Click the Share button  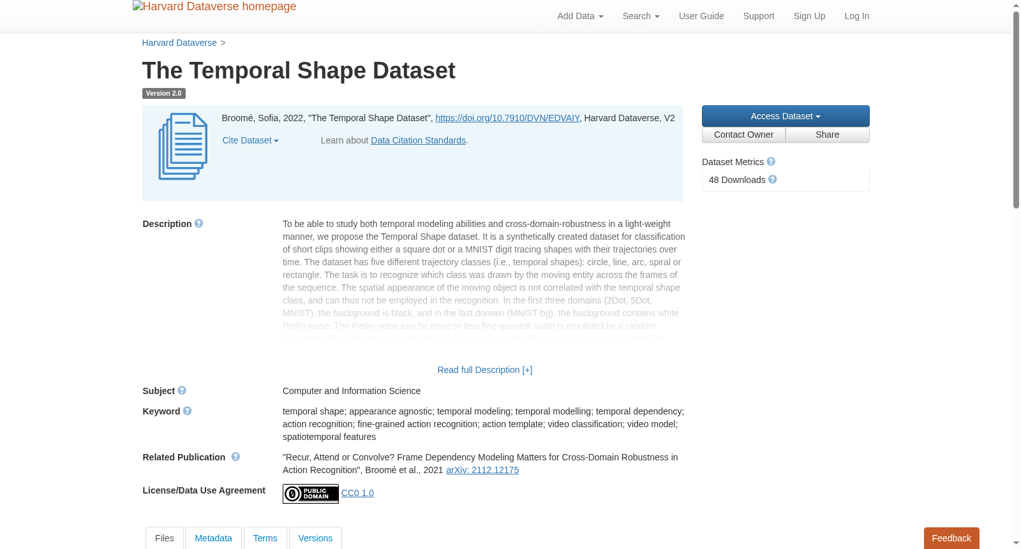(x=828, y=135)
